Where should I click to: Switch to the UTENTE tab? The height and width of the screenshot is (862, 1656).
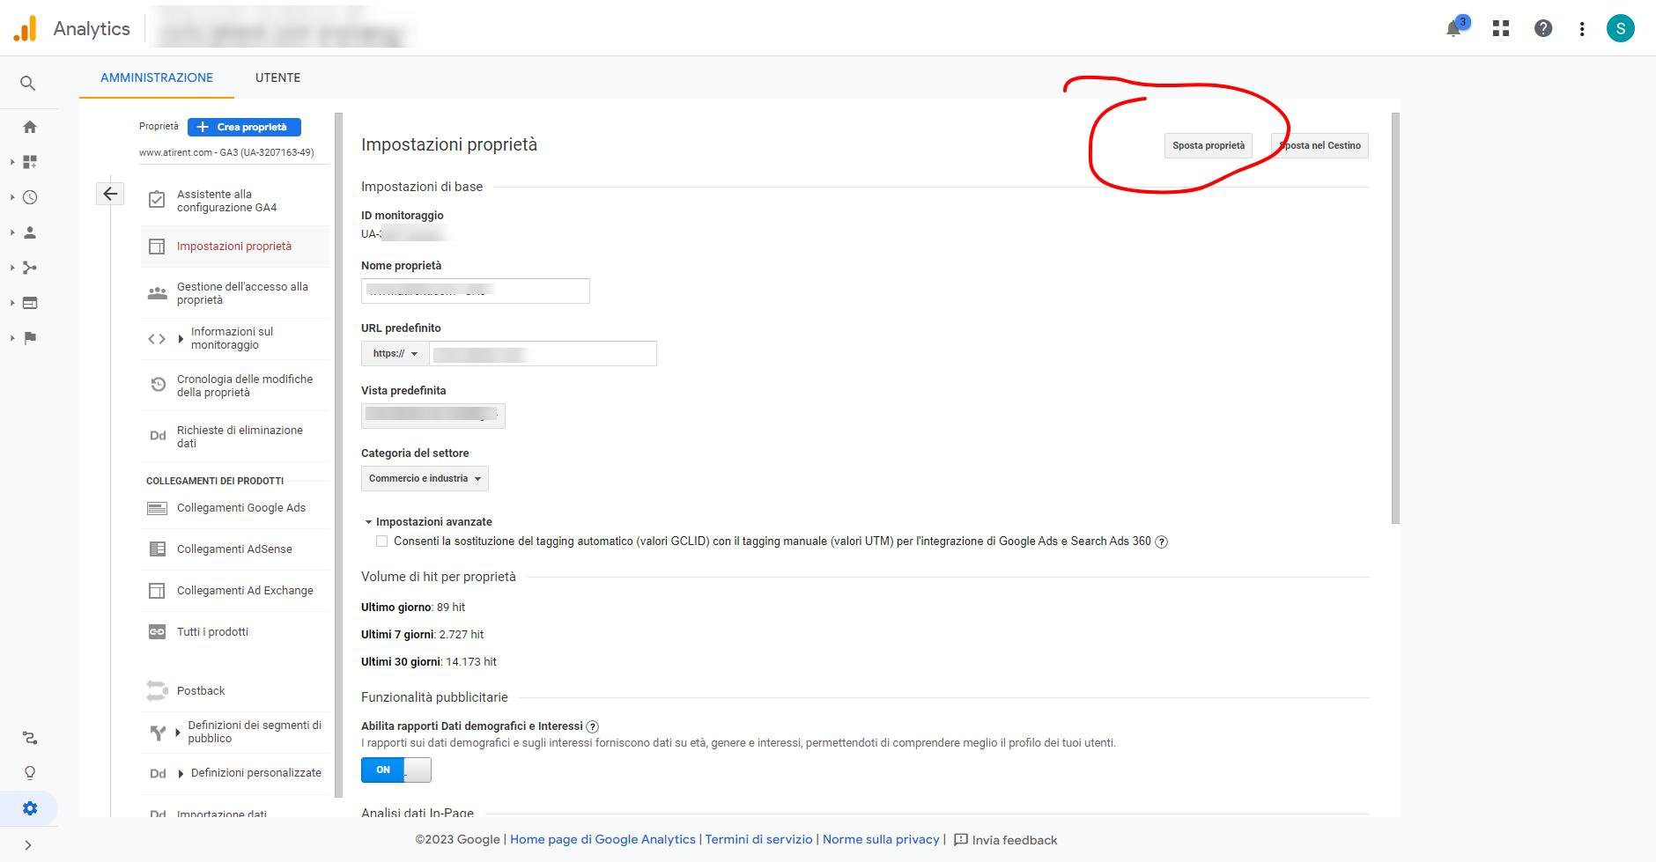click(x=277, y=77)
